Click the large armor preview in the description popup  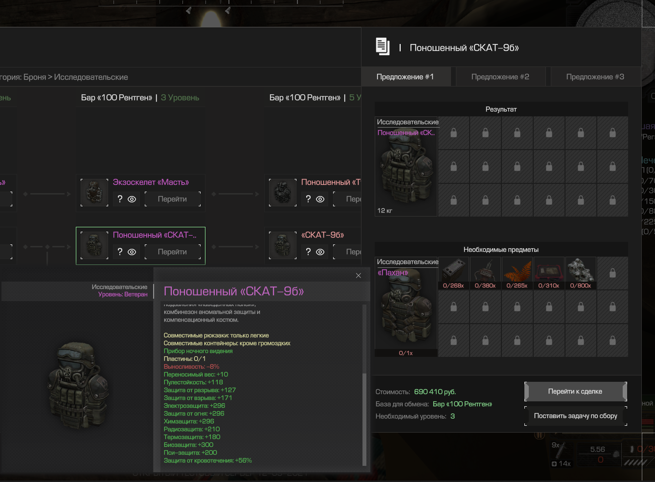[x=79, y=386]
